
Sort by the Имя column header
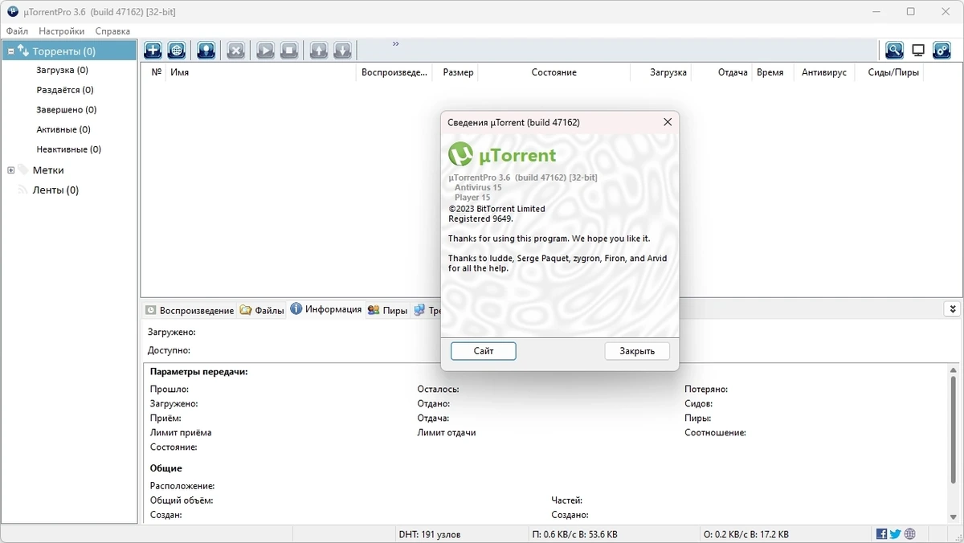[261, 72]
